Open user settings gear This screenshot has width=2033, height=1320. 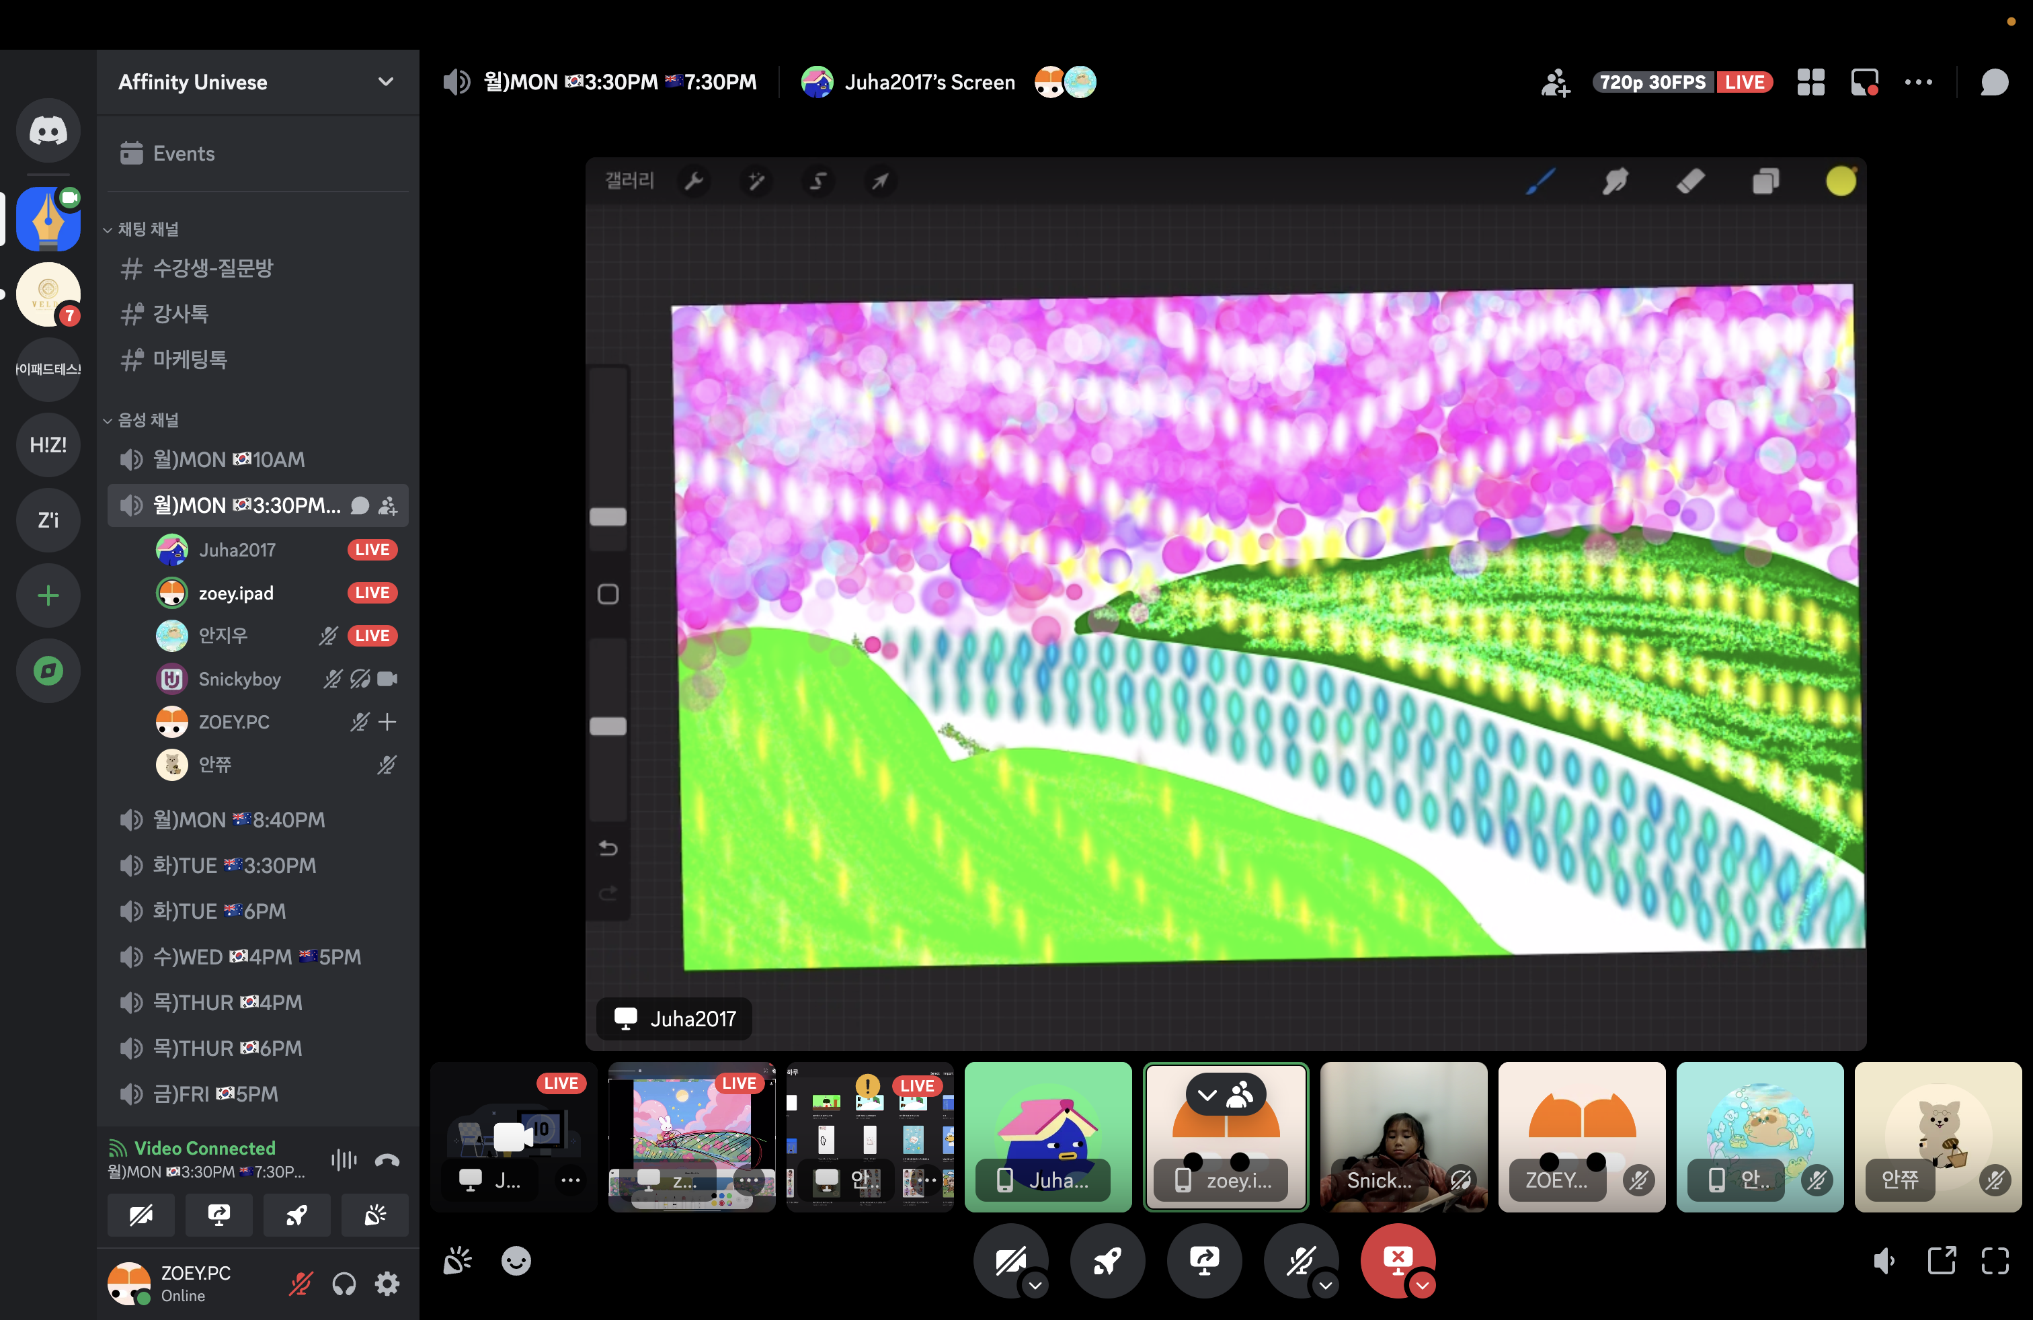pyautogui.click(x=387, y=1283)
